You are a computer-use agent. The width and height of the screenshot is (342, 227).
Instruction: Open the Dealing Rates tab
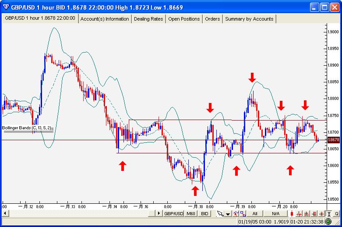click(x=148, y=19)
